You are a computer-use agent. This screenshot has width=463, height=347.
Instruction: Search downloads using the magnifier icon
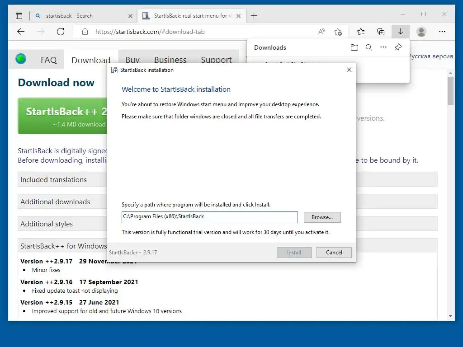click(369, 47)
